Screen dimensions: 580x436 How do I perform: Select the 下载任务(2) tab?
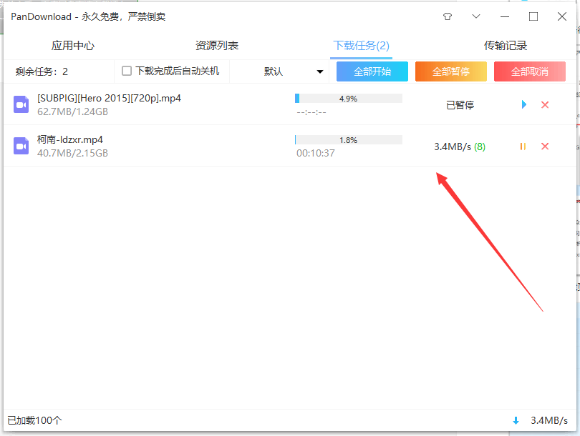pyautogui.click(x=361, y=46)
